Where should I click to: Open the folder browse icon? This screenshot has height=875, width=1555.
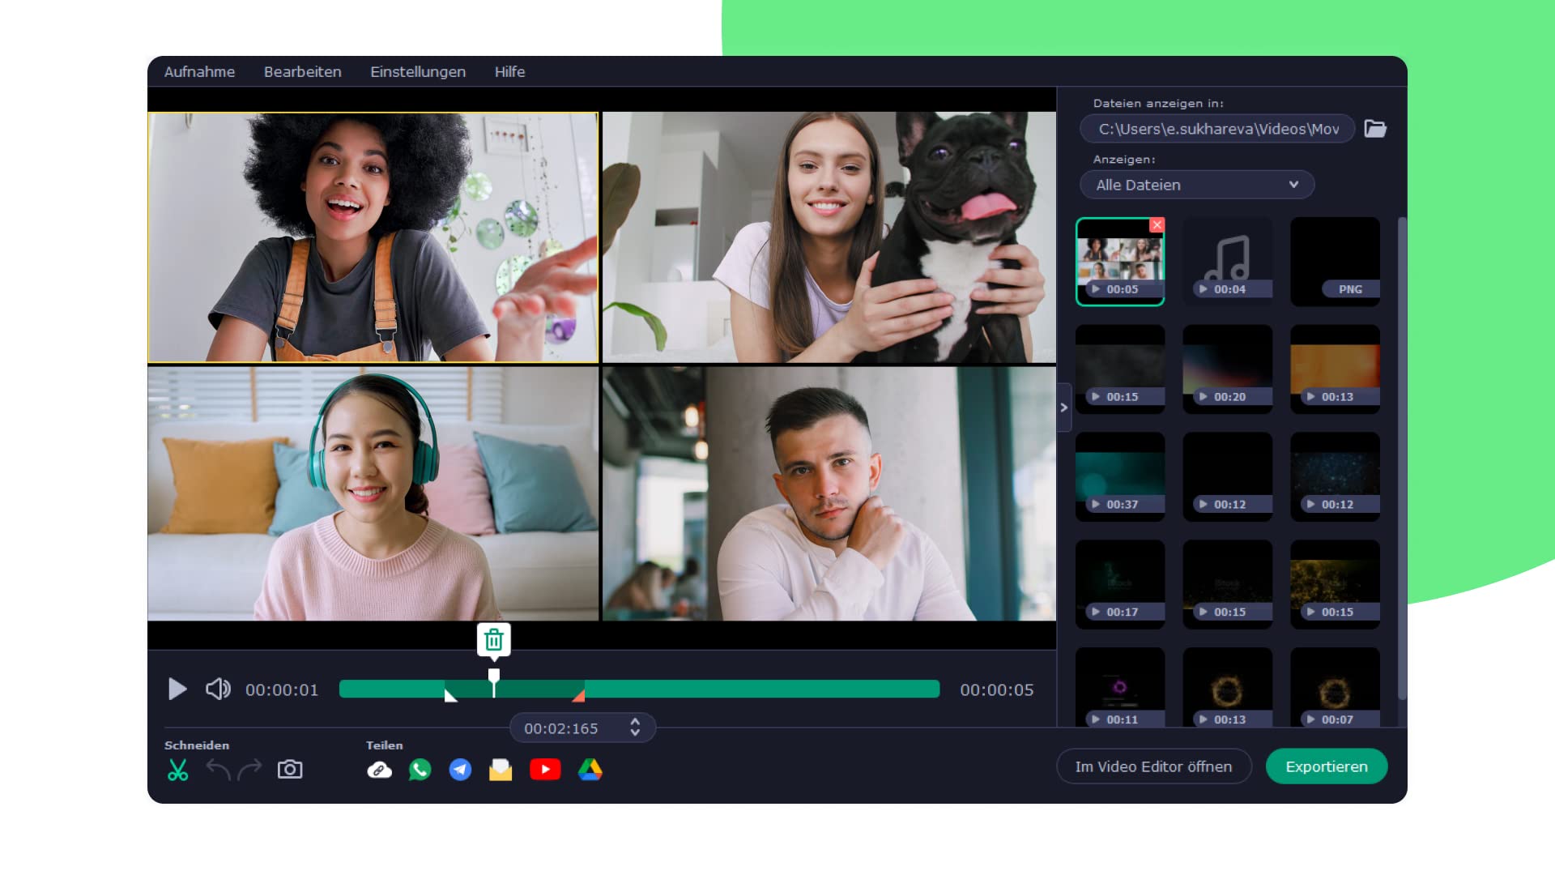point(1375,129)
